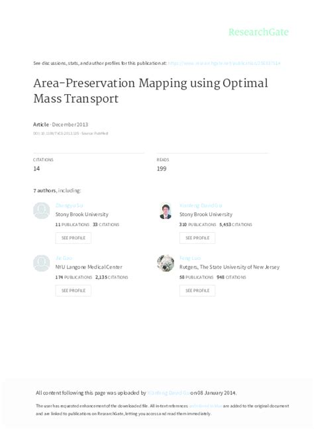Click the DOI text below Article
Screen dimensions: 314x429
click(56, 133)
